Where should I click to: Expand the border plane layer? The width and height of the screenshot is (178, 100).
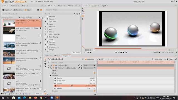(48, 66)
